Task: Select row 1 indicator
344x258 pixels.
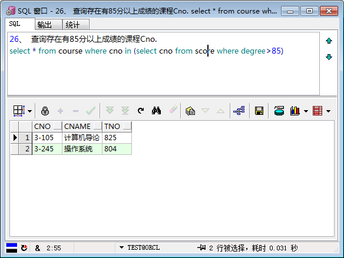Action: [x=15, y=138]
